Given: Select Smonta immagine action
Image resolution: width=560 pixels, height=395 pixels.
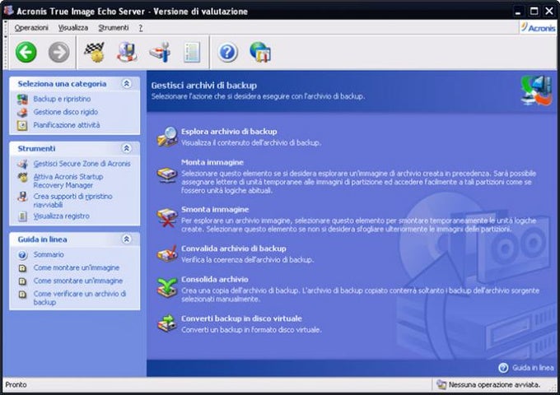Looking at the screenshot, I should 215,210.
